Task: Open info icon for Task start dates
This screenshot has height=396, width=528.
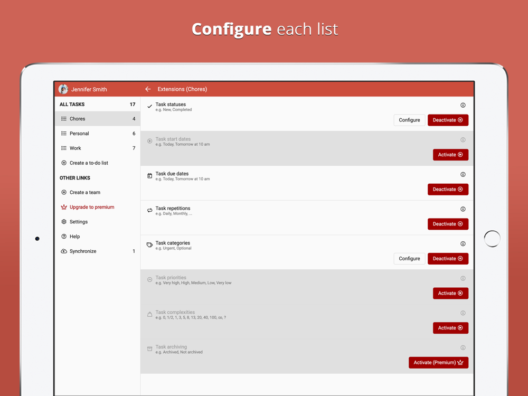Action: coord(463,140)
